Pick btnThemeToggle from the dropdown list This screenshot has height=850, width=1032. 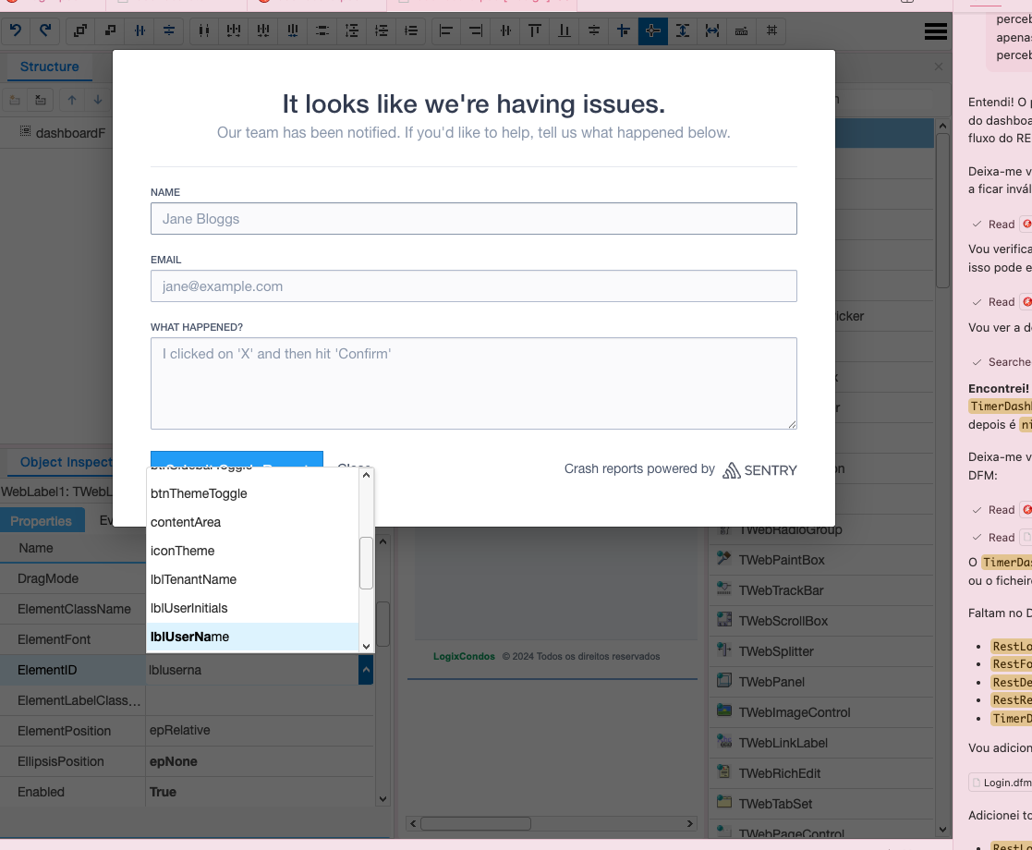(199, 493)
